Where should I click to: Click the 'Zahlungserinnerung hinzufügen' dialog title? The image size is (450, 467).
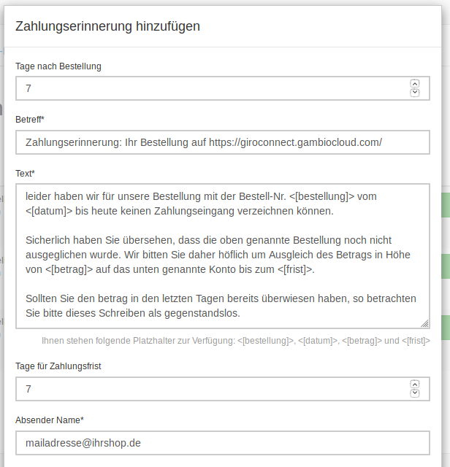(107, 27)
